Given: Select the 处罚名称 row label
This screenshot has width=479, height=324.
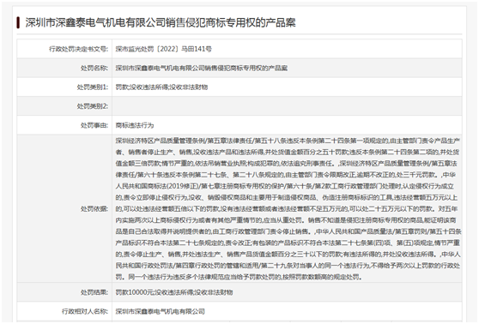Looking at the screenshot, I should coord(94,68).
